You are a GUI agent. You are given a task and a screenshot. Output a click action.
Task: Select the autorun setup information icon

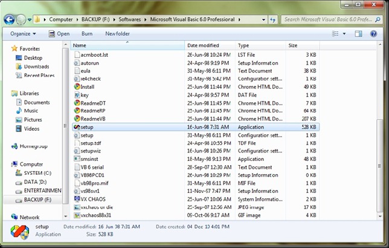(x=77, y=63)
